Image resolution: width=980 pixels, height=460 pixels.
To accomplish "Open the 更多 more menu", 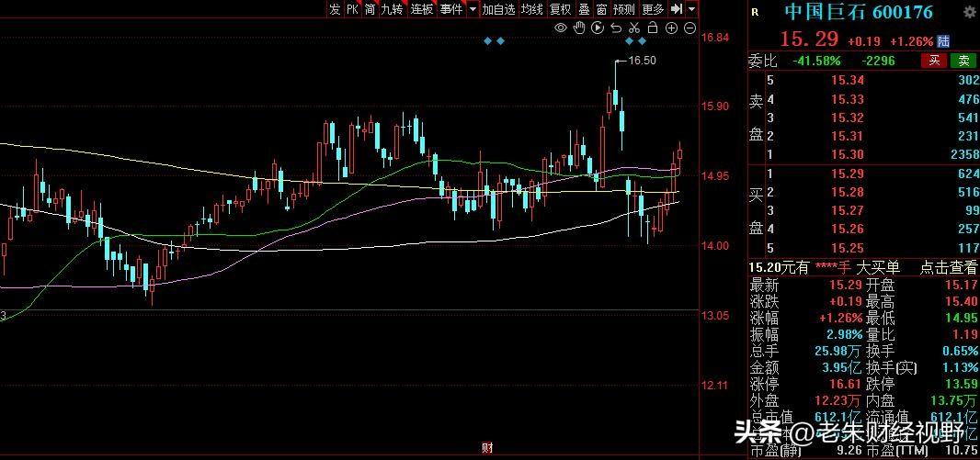I will (x=653, y=9).
